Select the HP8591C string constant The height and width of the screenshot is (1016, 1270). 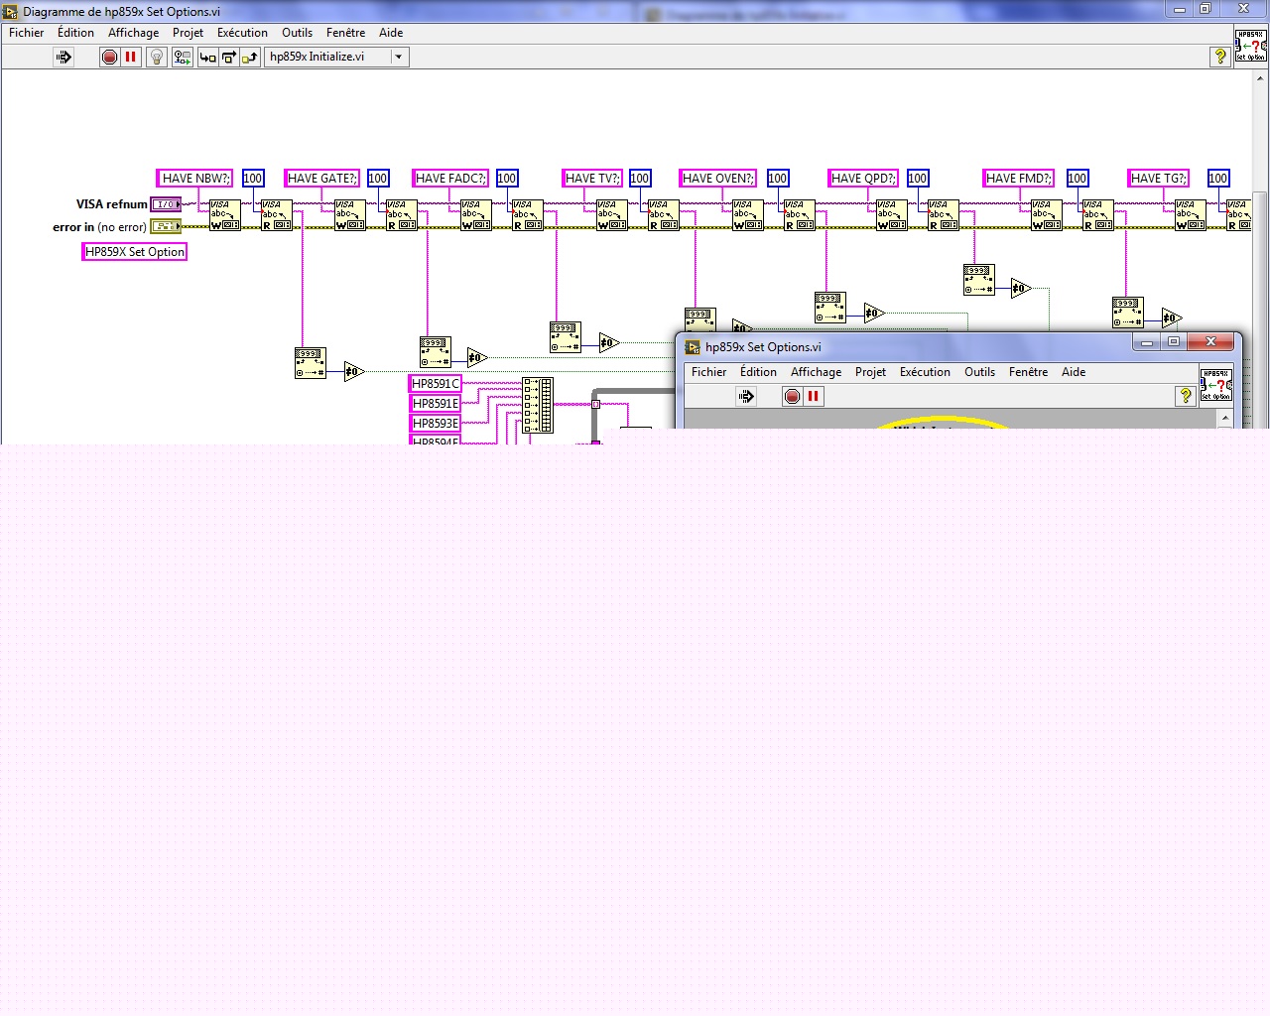(436, 383)
